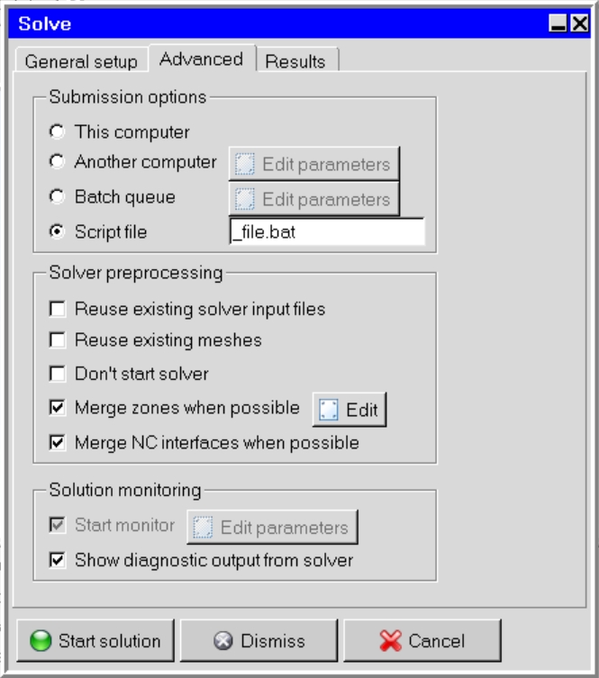The height and width of the screenshot is (678, 599).
Task: Click Edit icon beside Merge zones
Action: [x=329, y=410]
